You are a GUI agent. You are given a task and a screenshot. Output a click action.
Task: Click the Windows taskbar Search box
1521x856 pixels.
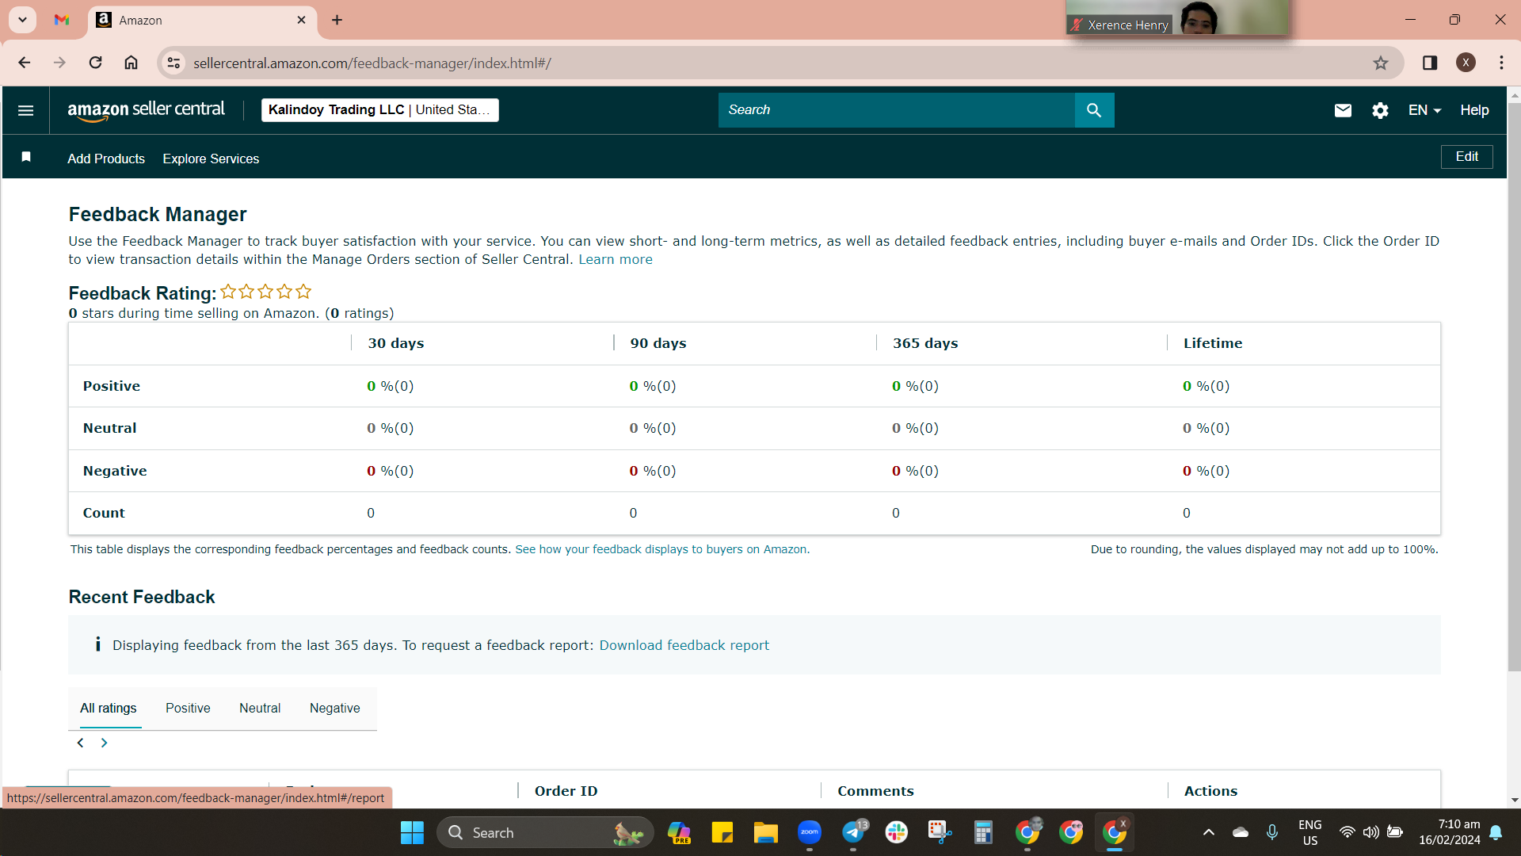[x=545, y=832]
